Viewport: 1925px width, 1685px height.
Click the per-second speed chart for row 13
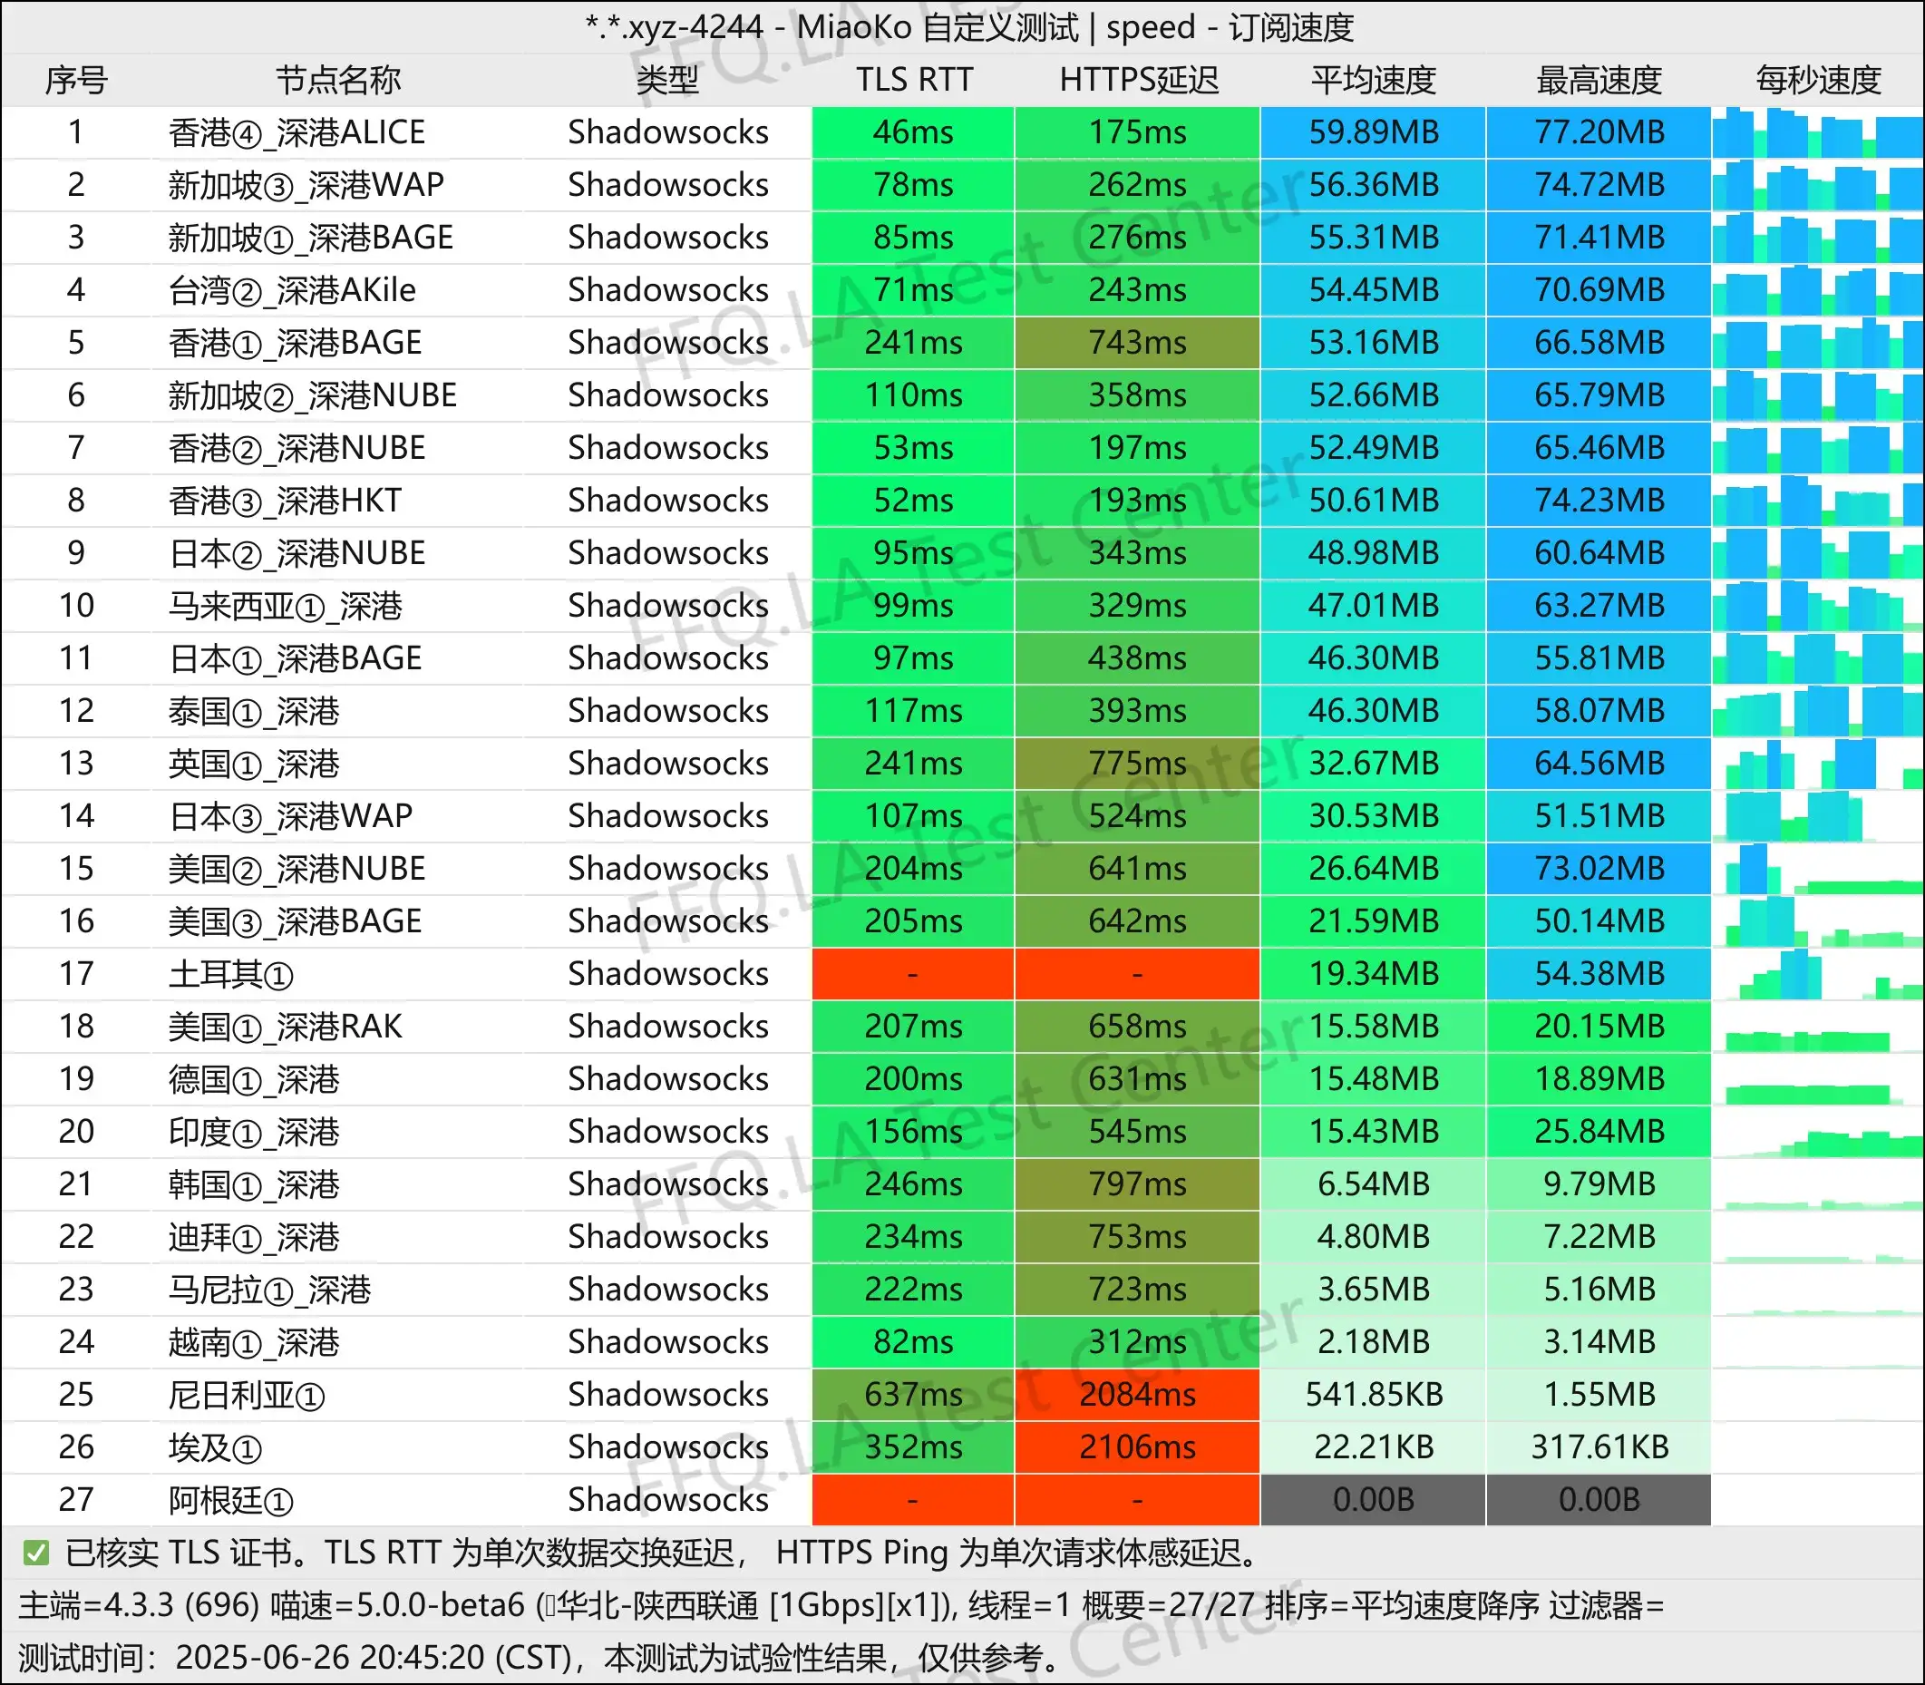click(x=1817, y=764)
